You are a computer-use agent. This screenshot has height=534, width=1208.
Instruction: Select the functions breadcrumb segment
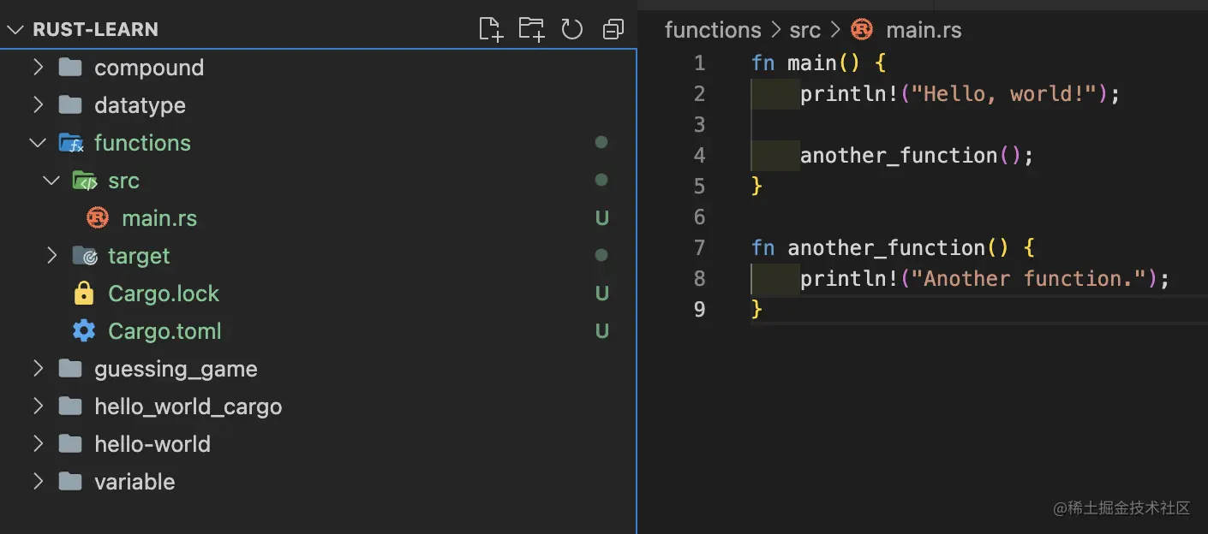pyautogui.click(x=713, y=30)
